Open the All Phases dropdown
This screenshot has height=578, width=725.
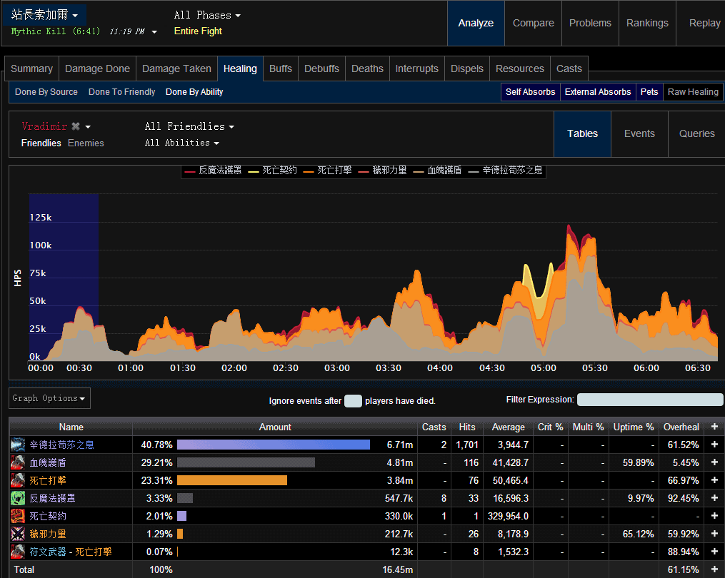207,15
